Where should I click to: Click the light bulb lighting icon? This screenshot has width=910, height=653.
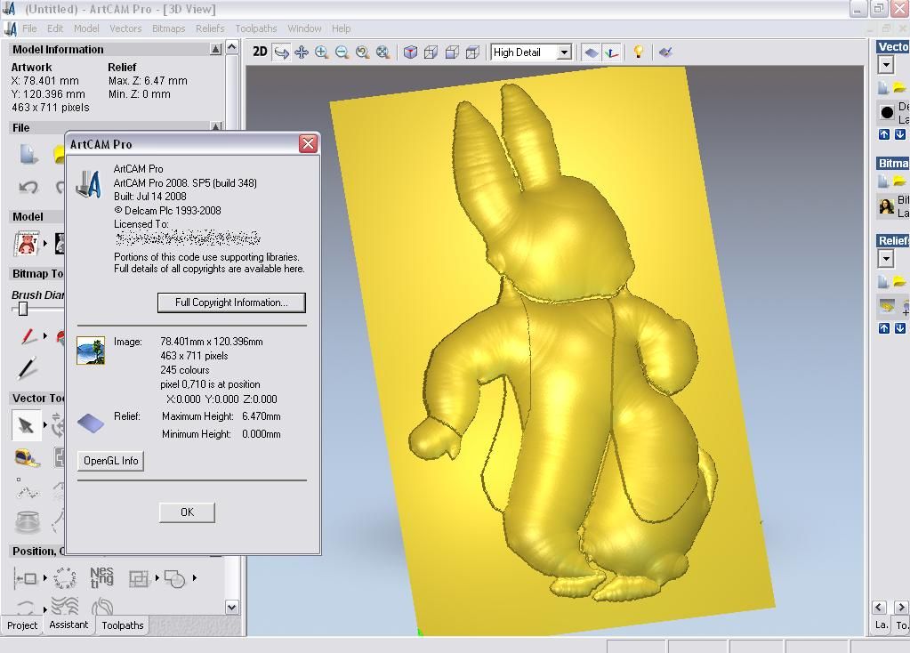pos(638,52)
